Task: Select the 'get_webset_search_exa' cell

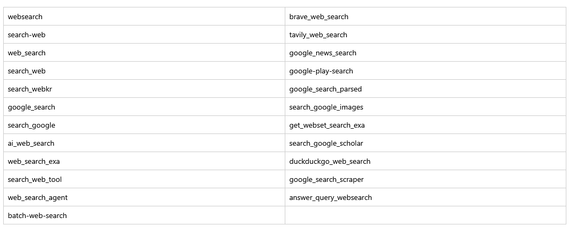Action: click(327, 125)
